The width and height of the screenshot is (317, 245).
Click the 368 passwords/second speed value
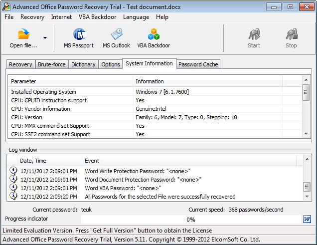point(256,210)
